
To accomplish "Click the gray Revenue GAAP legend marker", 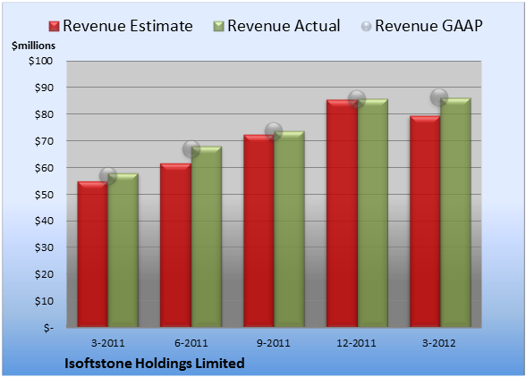I will click(x=366, y=27).
